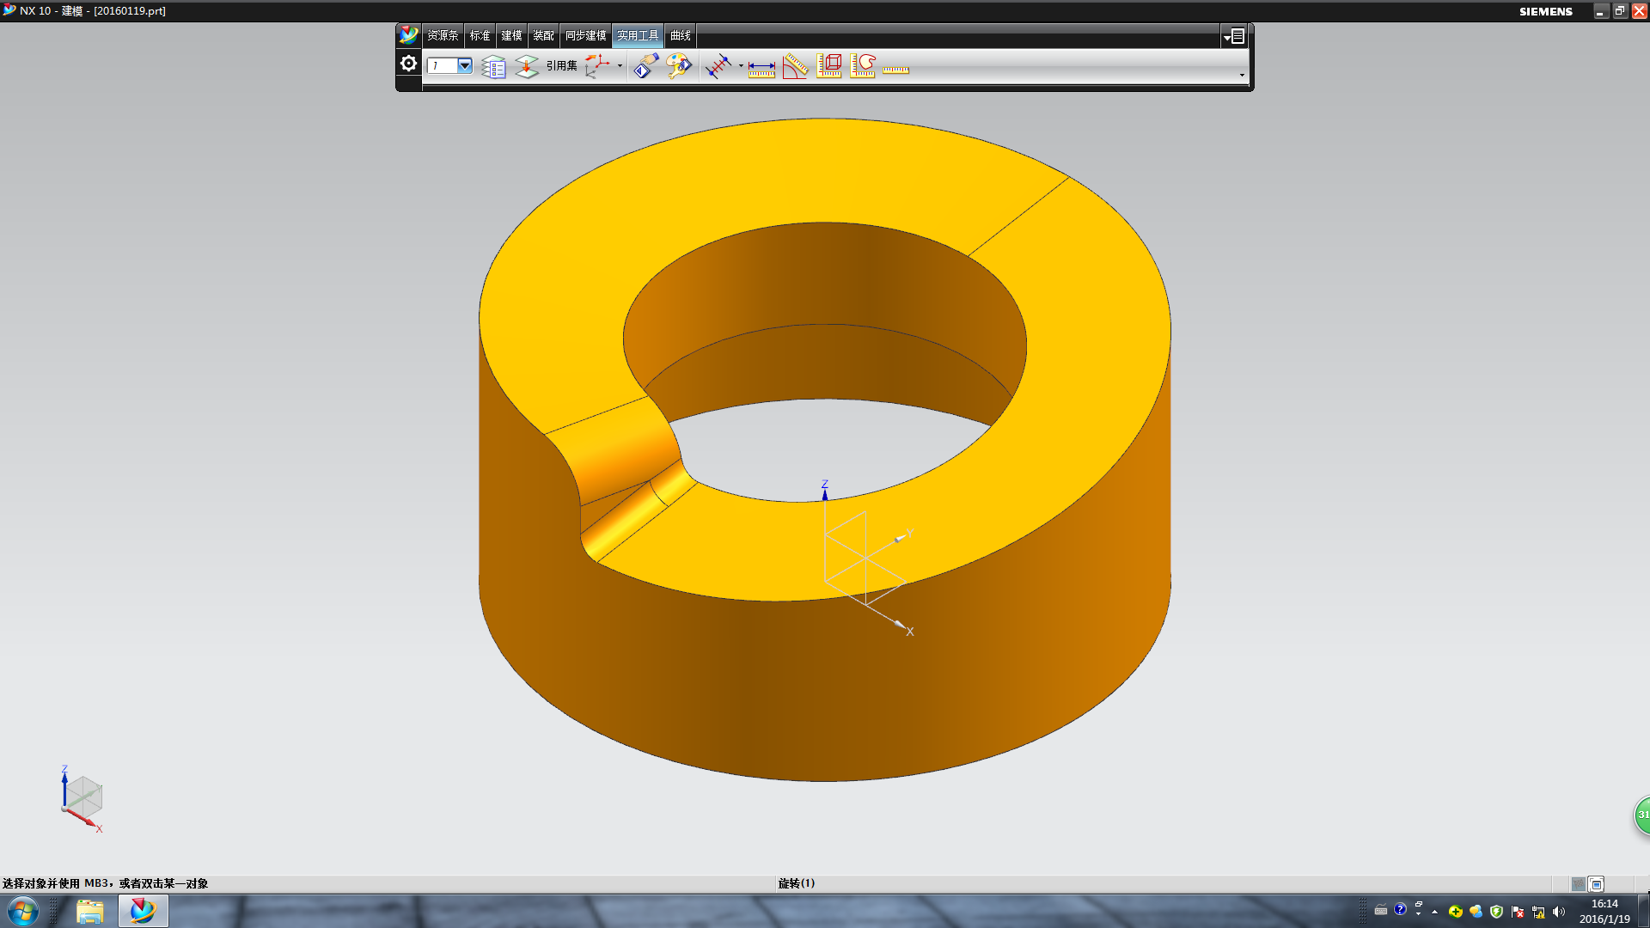Viewport: 1650px width, 928px height.
Task: Click the Move to Layer icon
Action: [527, 66]
